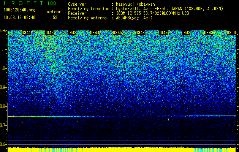Click the timestamp 10.03.12 09:40
239x152 pixels.
tap(19, 17)
